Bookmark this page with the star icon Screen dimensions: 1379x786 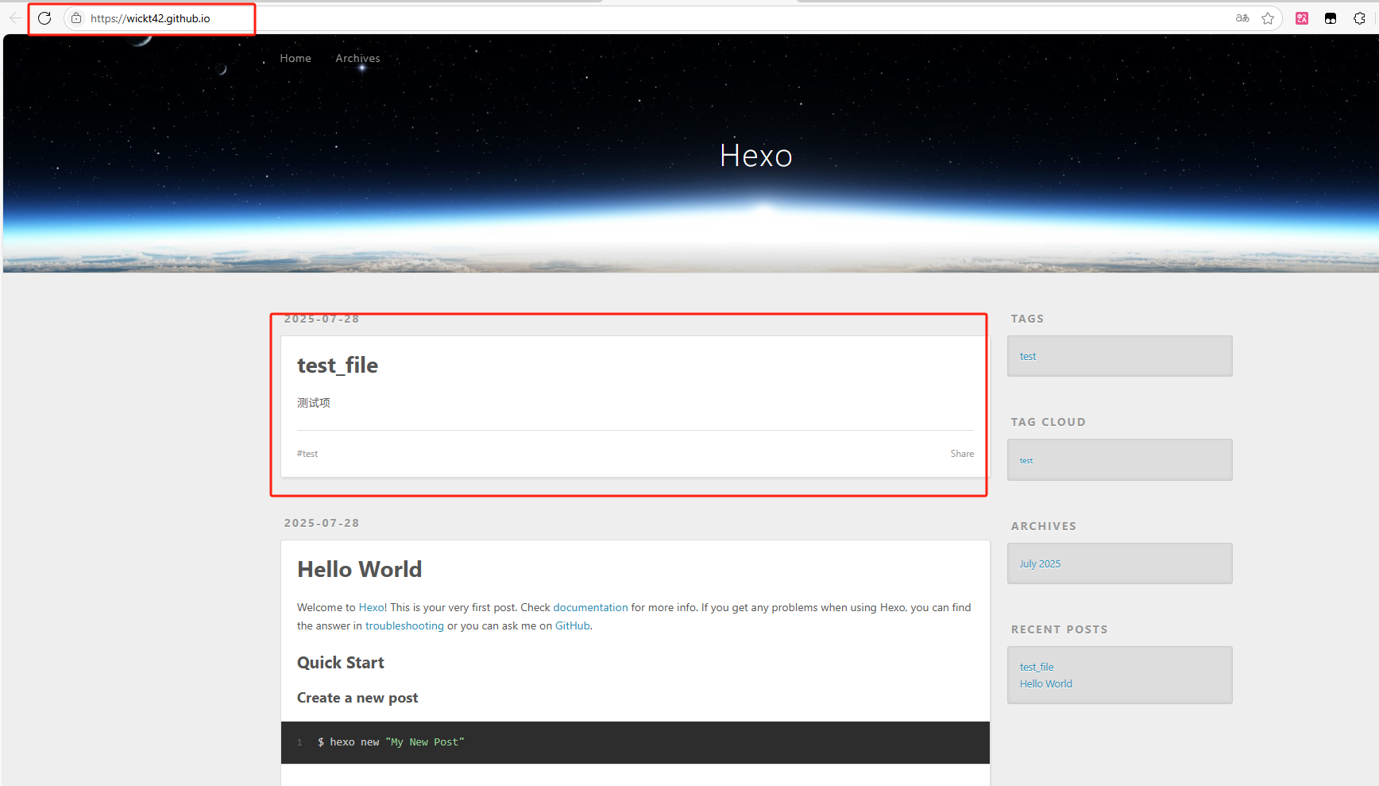[1268, 18]
